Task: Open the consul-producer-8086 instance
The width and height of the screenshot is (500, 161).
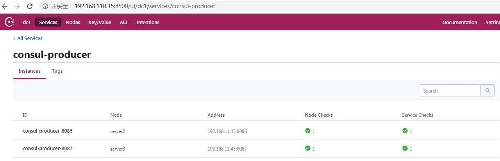Action: tap(48, 131)
